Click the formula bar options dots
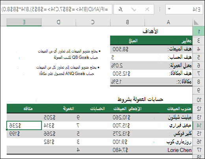The image size is (205, 159). point(160,9)
